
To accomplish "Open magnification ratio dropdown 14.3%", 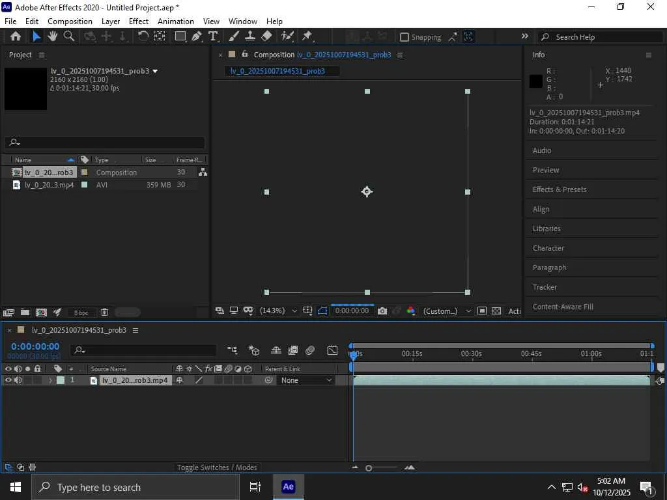I will [278, 311].
